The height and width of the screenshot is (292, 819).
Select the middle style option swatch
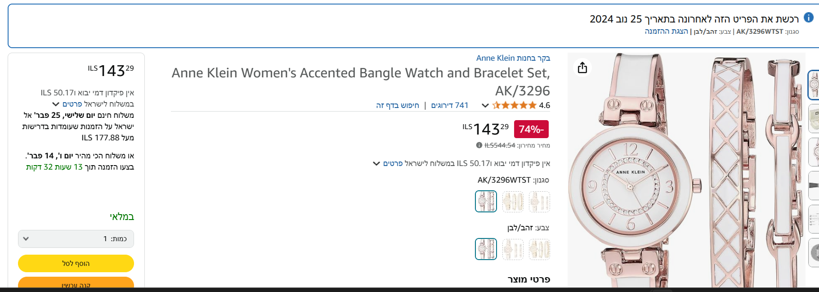click(513, 202)
